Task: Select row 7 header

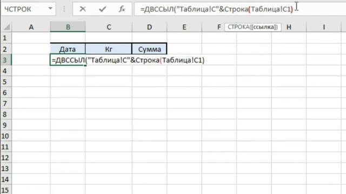Action: 6,103
